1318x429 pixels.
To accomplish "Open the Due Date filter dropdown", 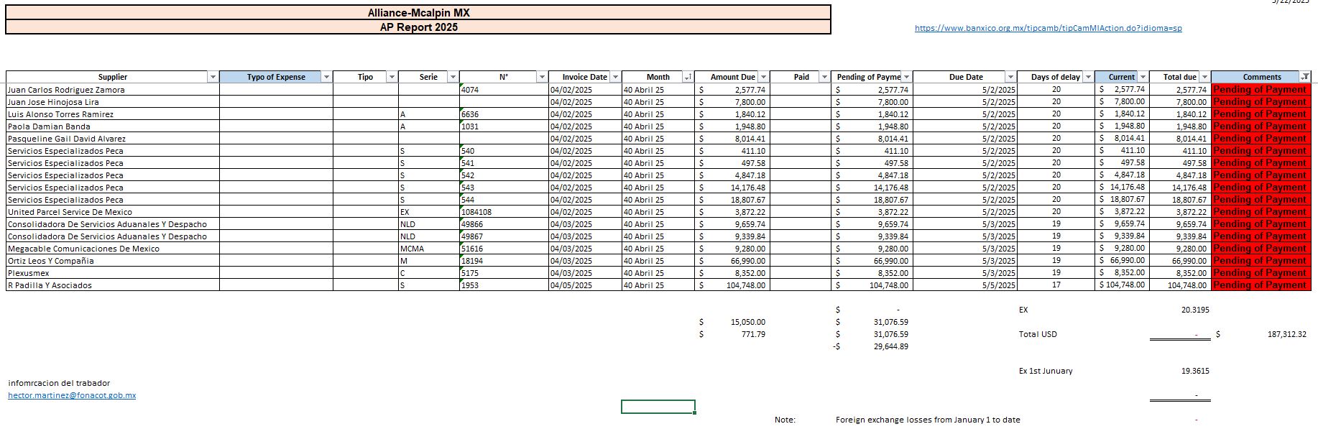I will click(1010, 77).
